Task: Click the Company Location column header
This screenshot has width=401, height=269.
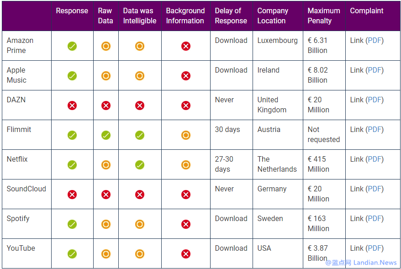Action: [x=273, y=16]
